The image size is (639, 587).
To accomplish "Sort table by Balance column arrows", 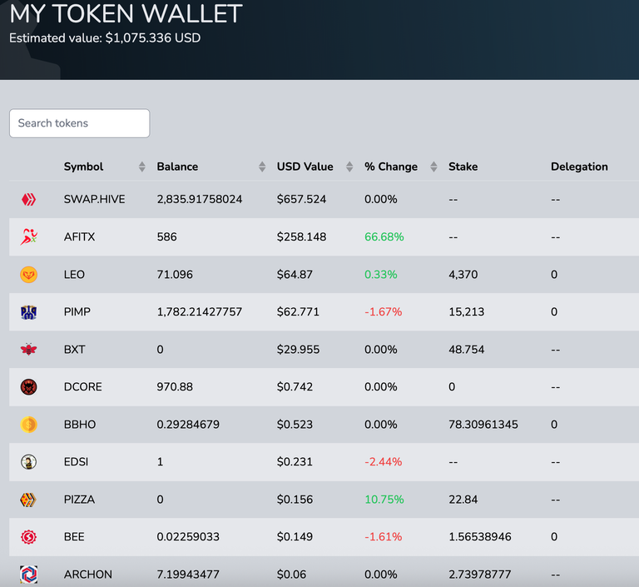I will click(262, 167).
